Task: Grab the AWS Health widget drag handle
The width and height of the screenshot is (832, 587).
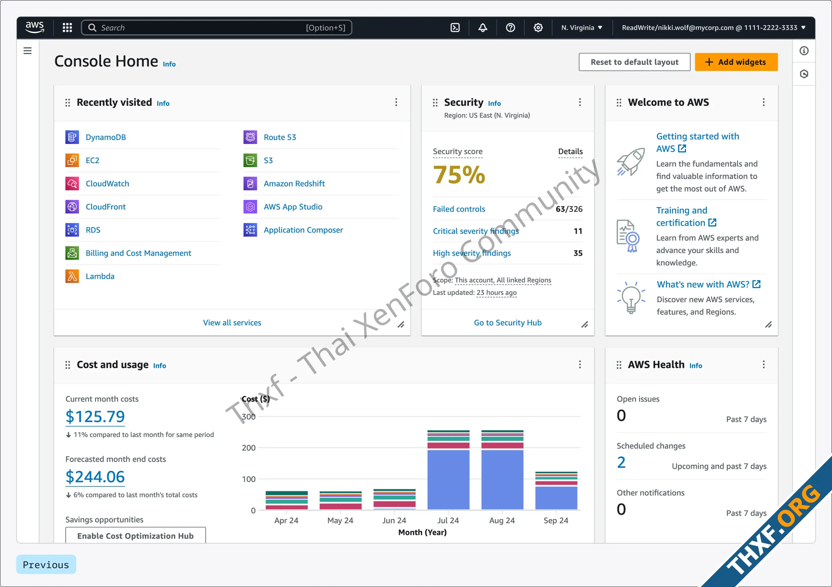Action: click(x=619, y=365)
